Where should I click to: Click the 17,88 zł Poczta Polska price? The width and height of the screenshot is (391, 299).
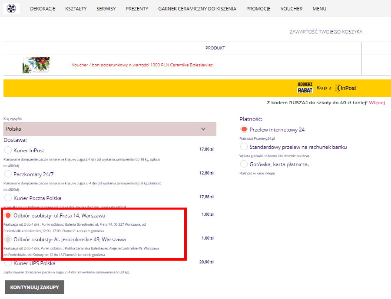click(206, 197)
